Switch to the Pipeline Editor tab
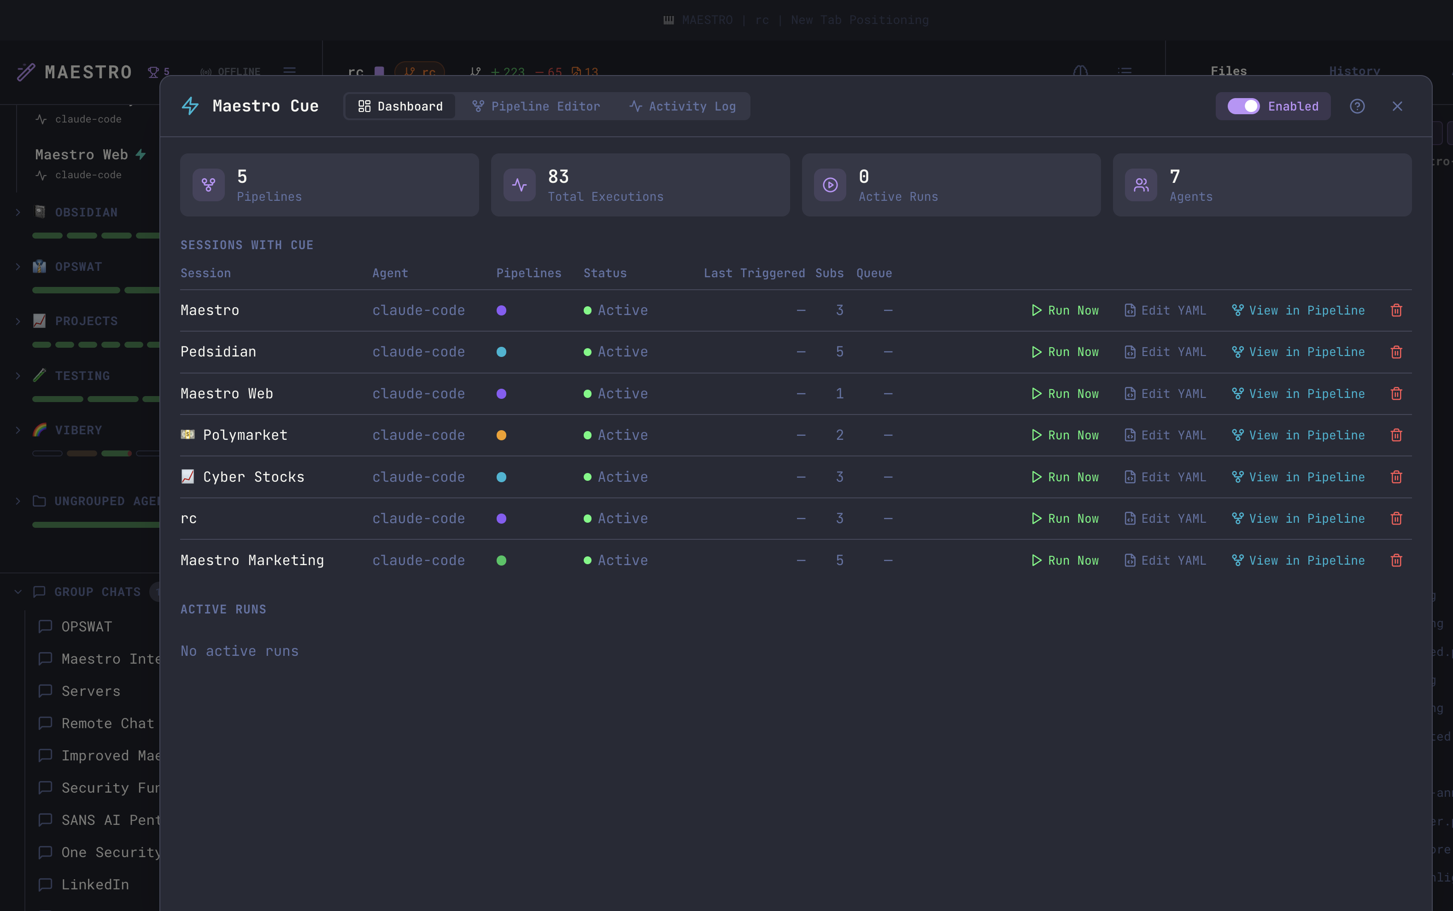Viewport: 1453px width, 911px height. point(536,106)
